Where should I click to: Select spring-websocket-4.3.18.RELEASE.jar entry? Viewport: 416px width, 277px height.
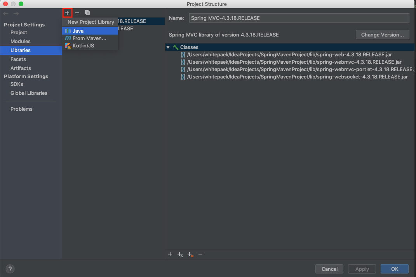(298, 77)
